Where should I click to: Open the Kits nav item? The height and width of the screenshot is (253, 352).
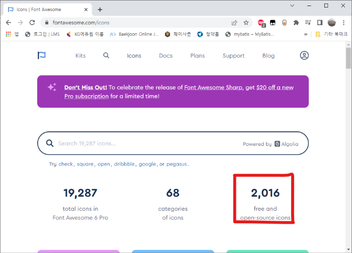pos(80,55)
